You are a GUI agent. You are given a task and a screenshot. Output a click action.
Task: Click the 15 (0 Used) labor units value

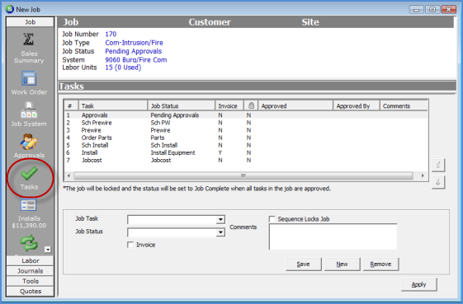(x=123, y=68)
